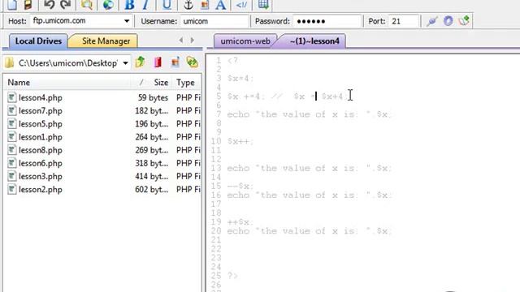
Task: Expand the local path dropdown
Action: click(125, 63)
